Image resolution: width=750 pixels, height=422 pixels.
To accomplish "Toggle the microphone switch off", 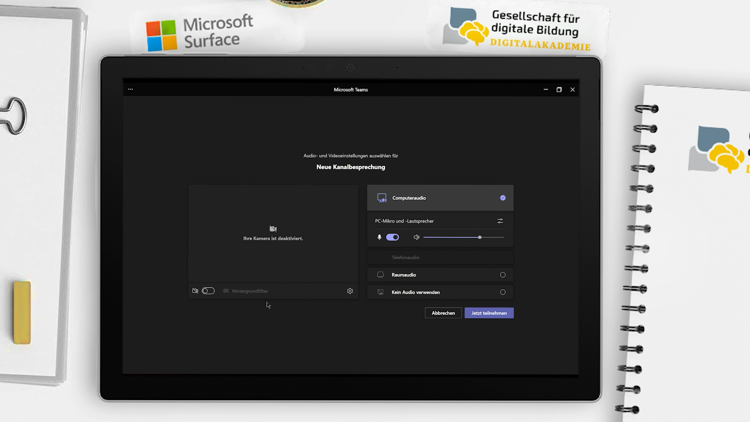I will click(x=393, y=237).
